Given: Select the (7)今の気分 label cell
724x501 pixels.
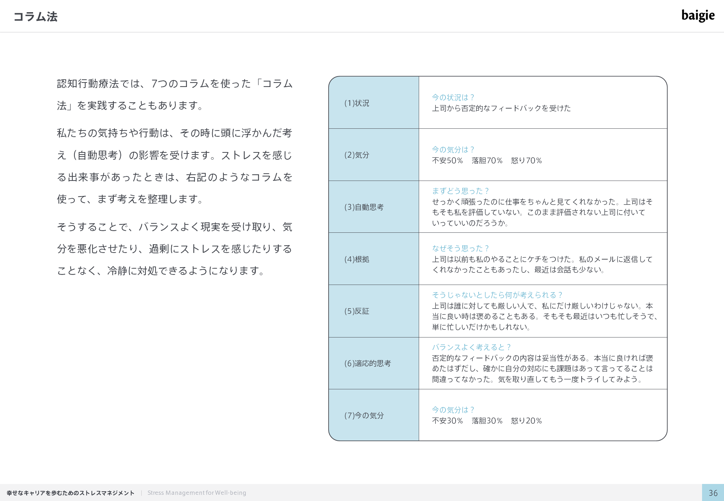Looking at the screenshot, I should [x=373, y=415].
